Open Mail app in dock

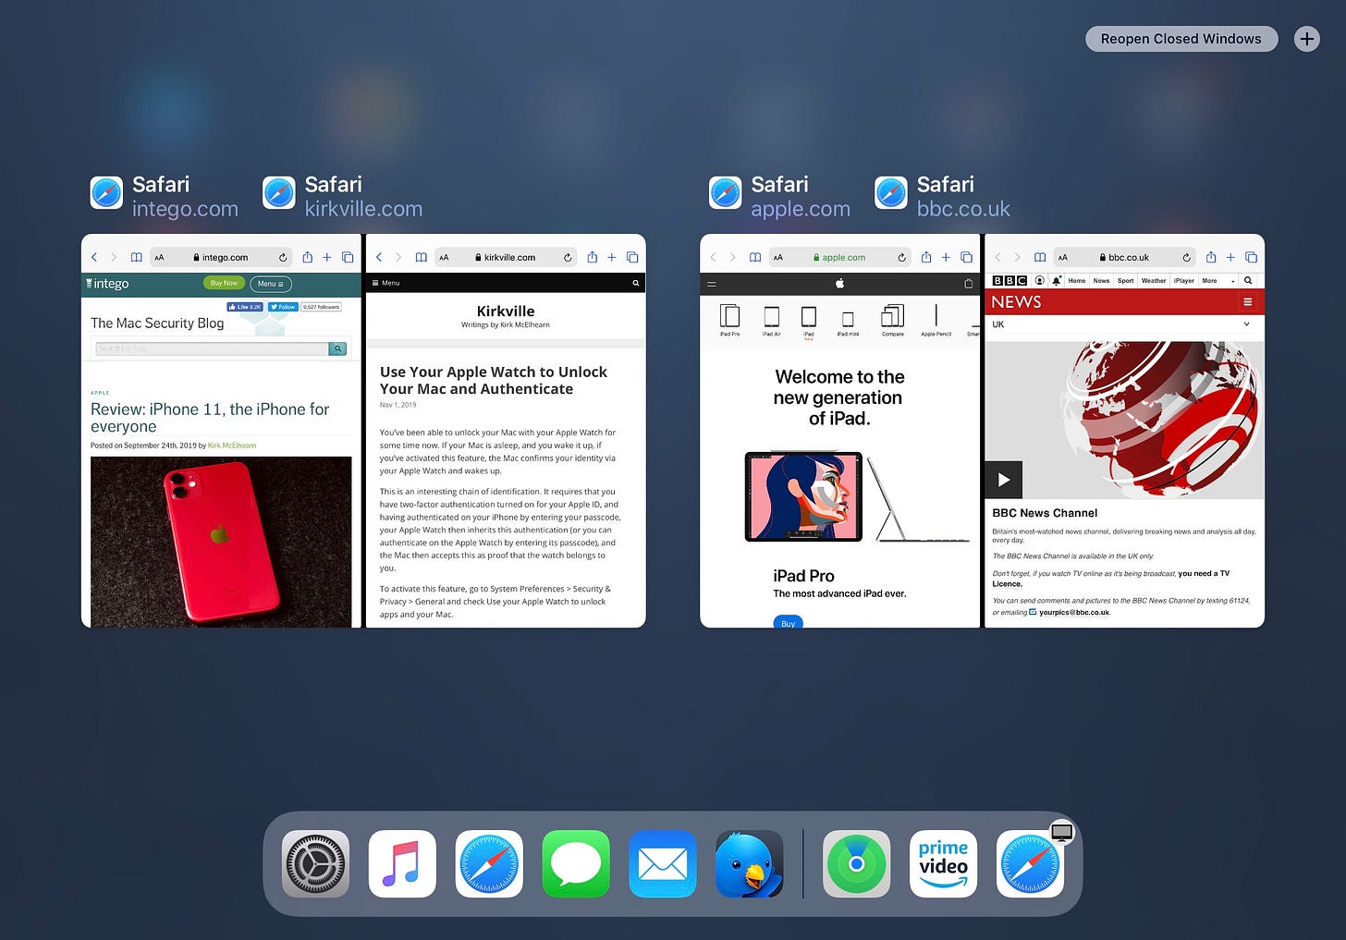(x=663, y=864)
